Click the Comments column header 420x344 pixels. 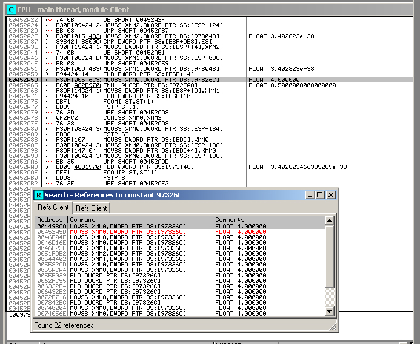[268, 220]
